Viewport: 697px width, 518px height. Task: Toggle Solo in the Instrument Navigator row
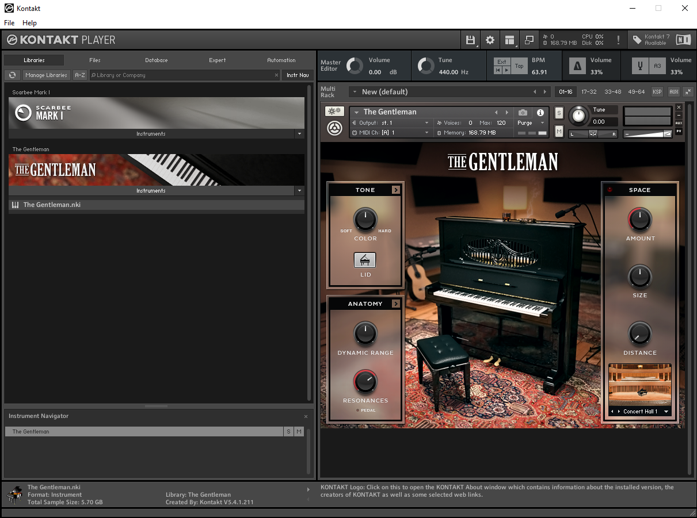(288, 432)
